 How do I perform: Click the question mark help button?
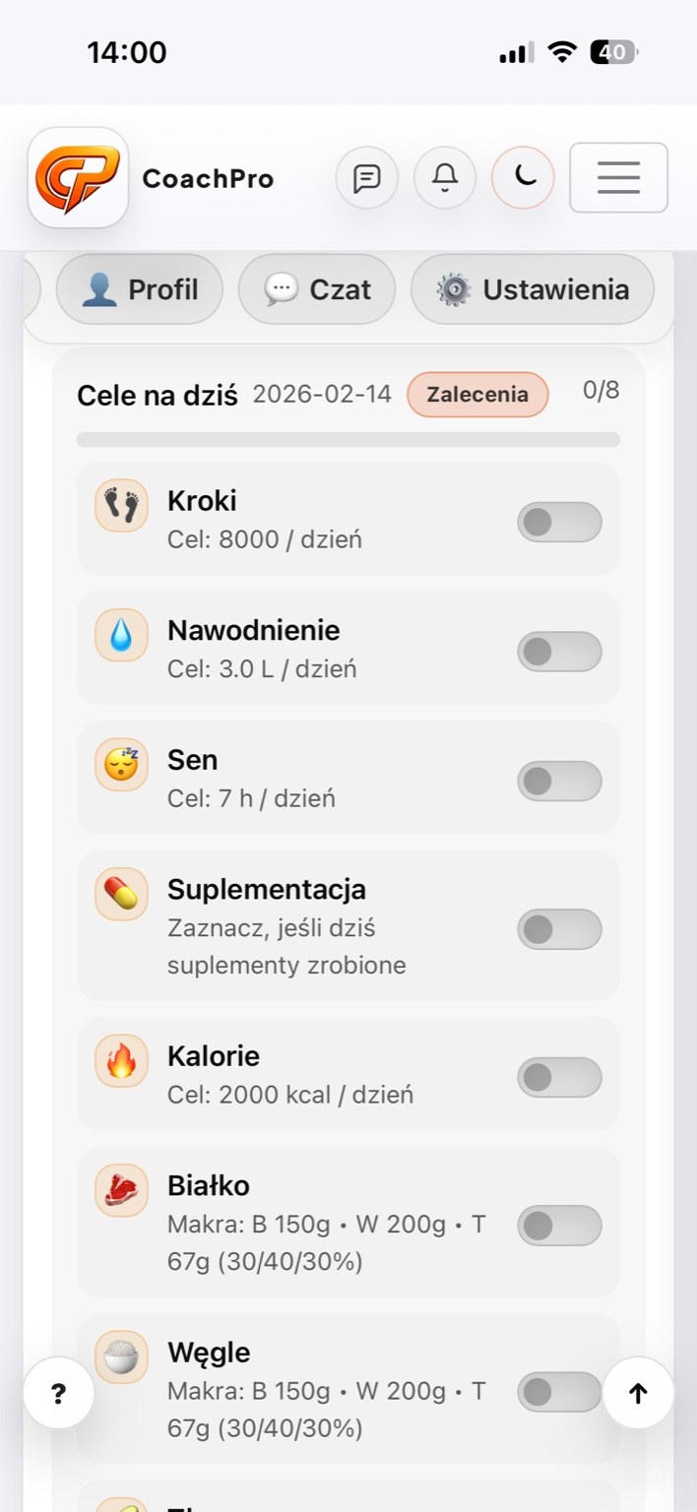(58, 1394)
